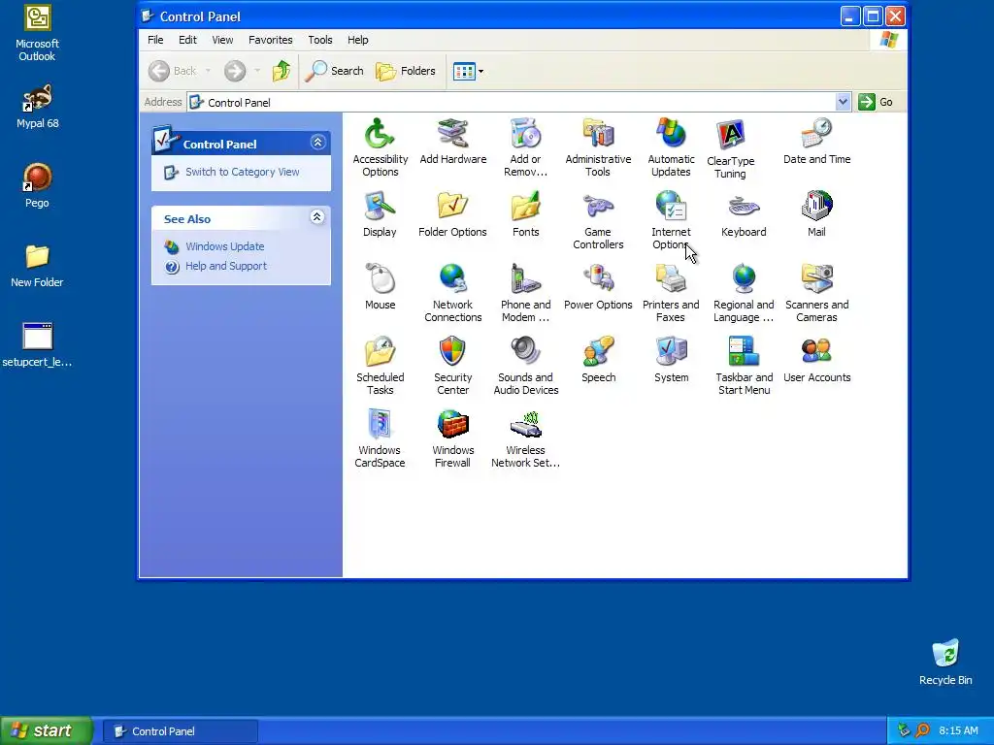Open the ClearType Tuning icon
This screenshot has width=994, height=745.
coord(730,148)
